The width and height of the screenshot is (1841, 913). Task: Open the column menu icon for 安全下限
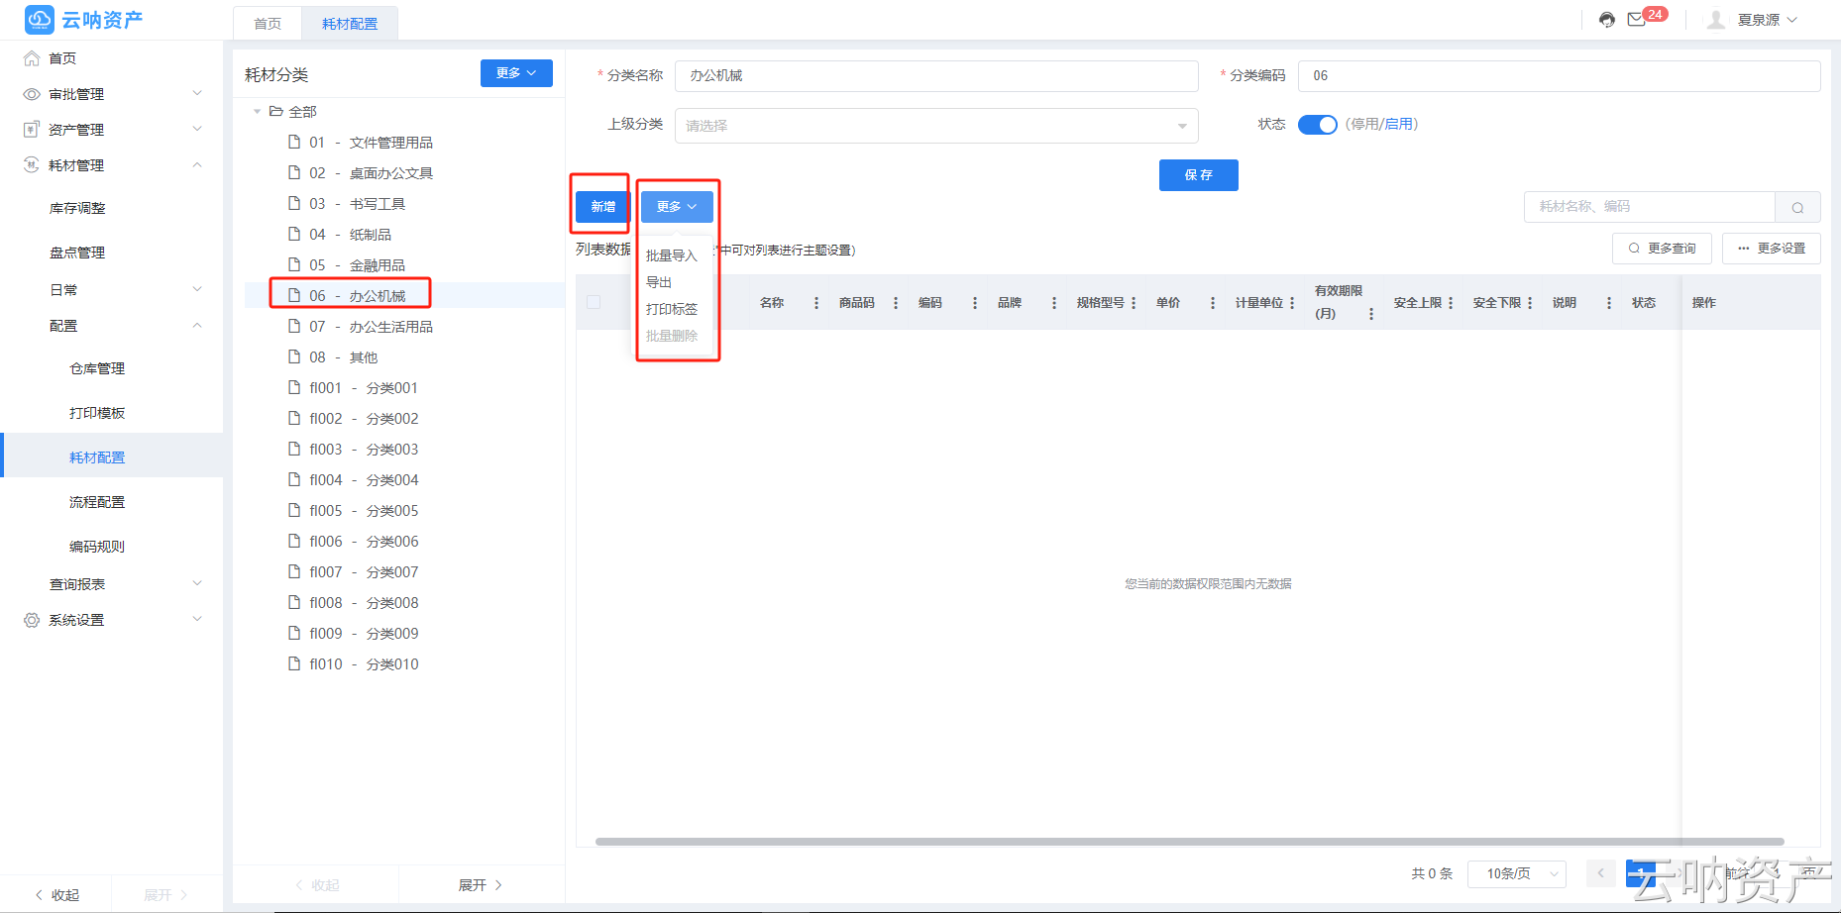[1530, 303]
